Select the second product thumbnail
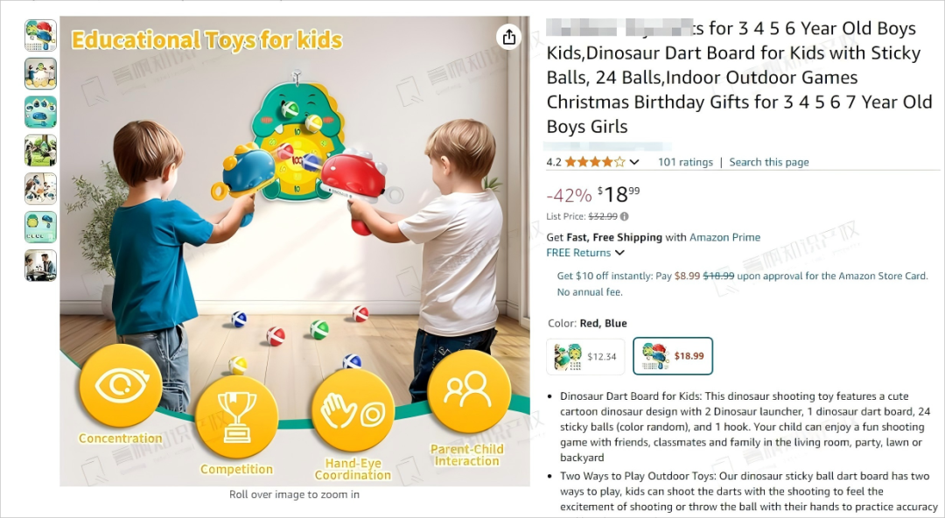The width and height of the screenshot is (945, 518). tap(40, 73)
